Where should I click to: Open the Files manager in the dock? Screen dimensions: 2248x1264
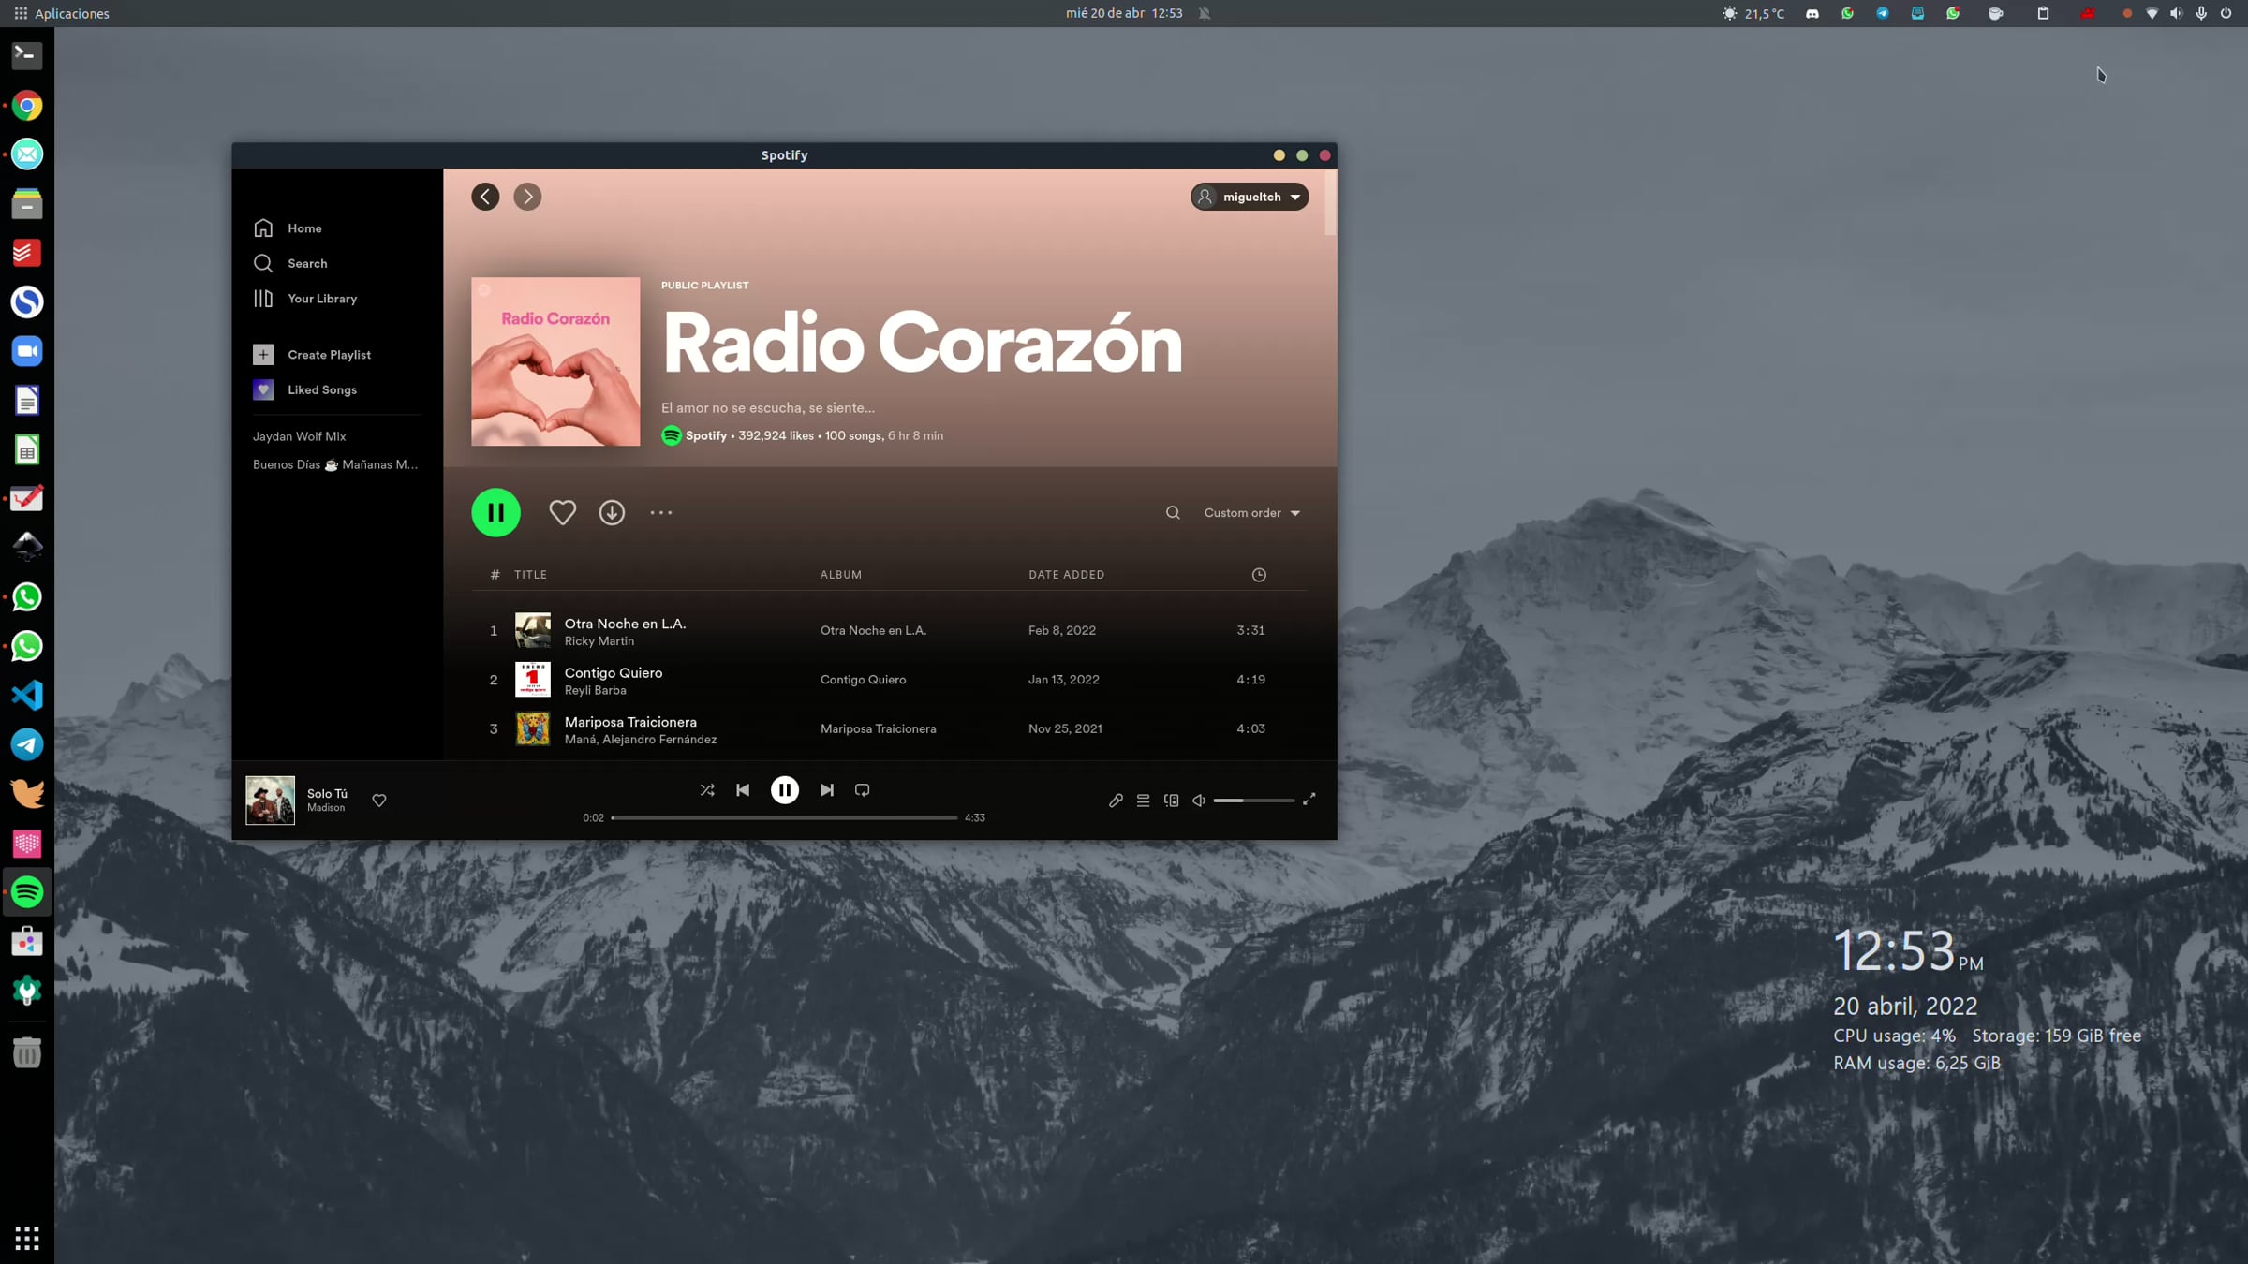tap(27, 203)
